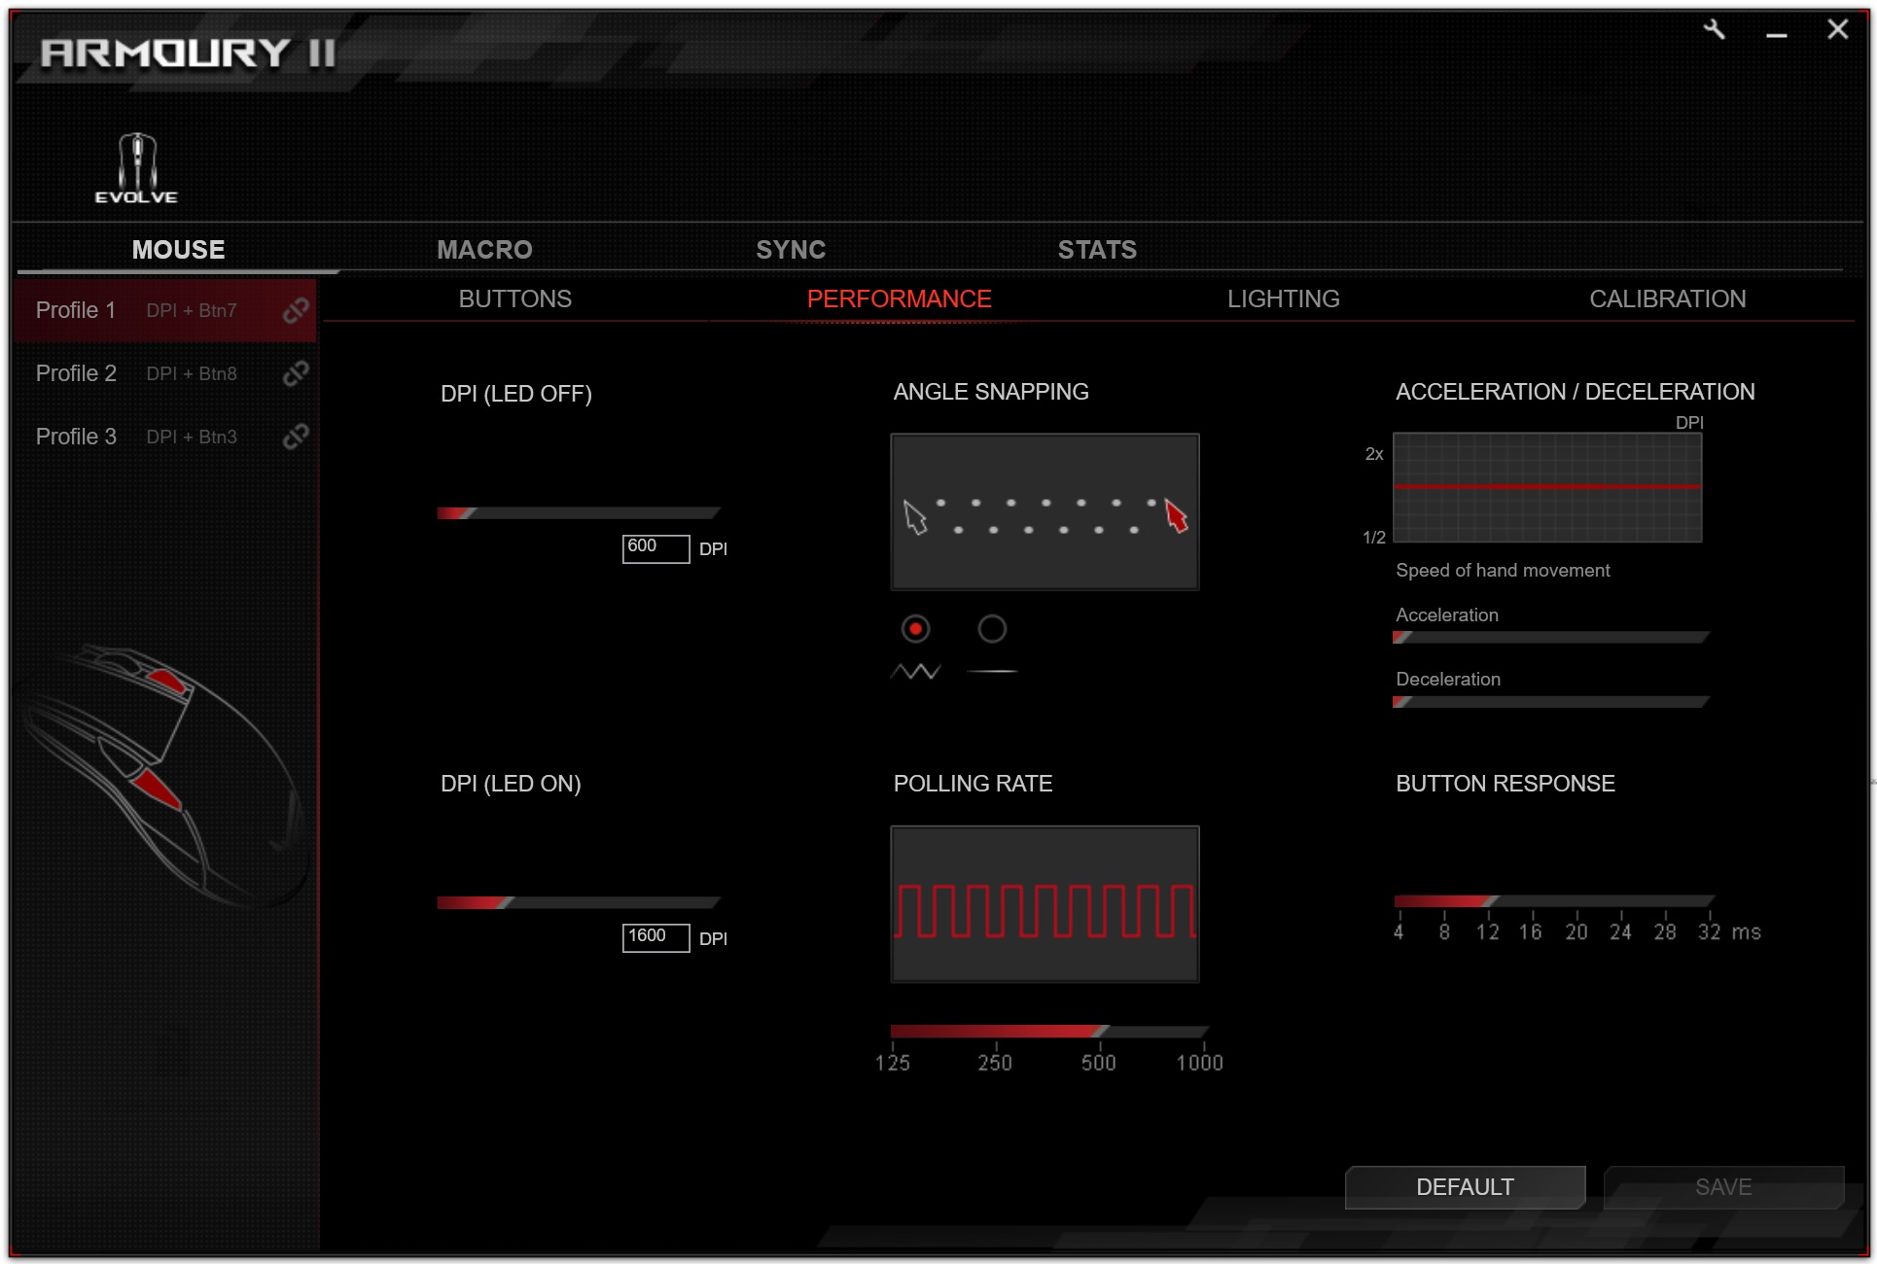Click the zigzag angle snapping off icon

pyautogui.click(x=915, y=672)
